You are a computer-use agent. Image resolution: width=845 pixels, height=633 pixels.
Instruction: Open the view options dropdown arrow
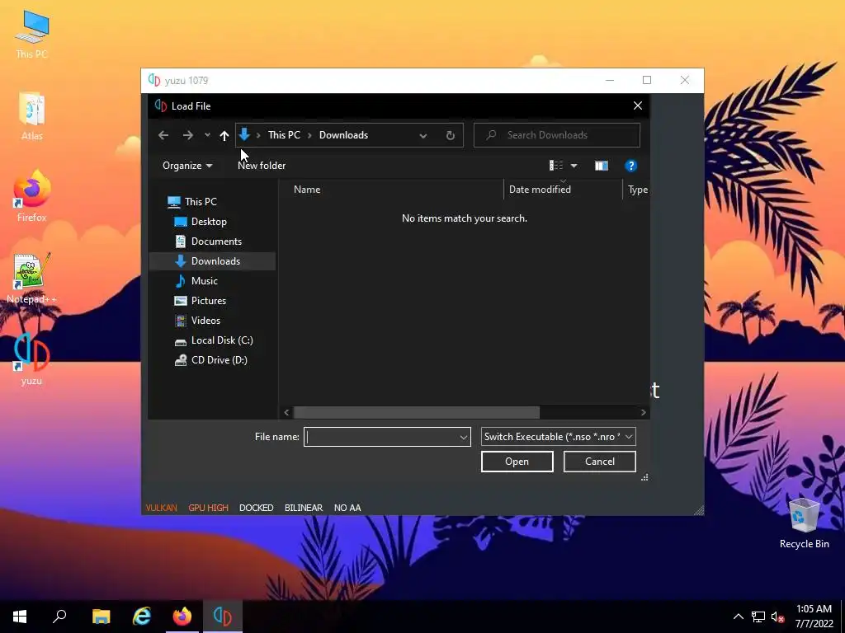[574, 166]
